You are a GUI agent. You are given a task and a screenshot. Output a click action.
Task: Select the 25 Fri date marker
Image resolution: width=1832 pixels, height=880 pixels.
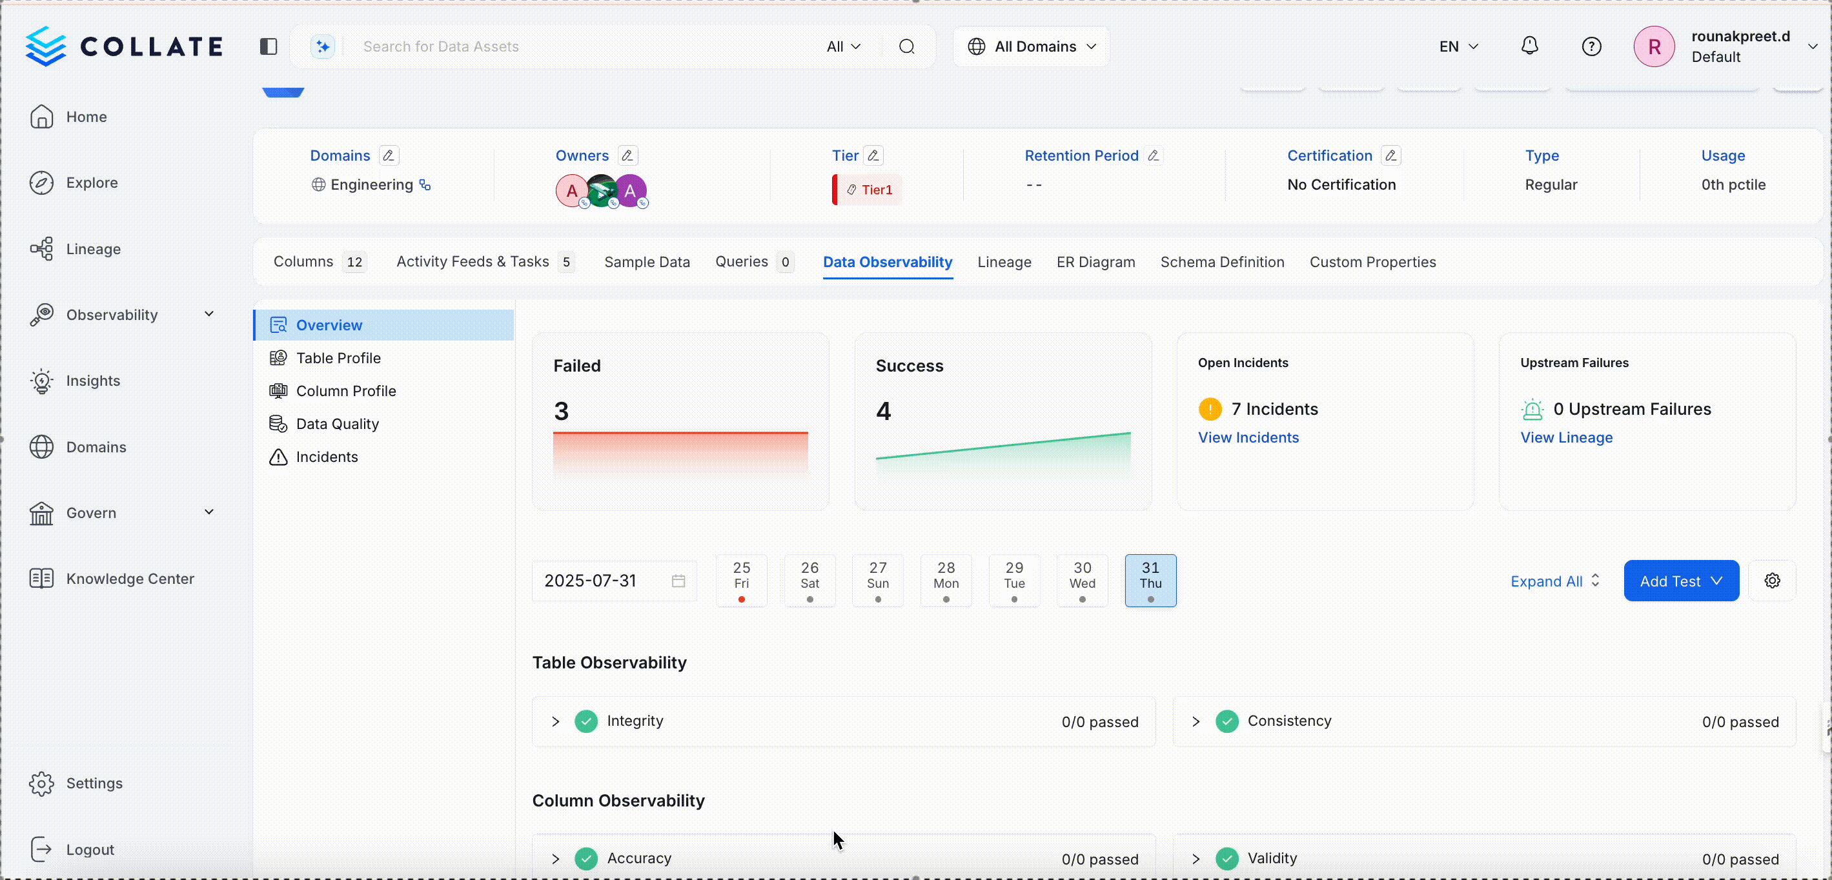pyautogui.click(x=741, y=581)
